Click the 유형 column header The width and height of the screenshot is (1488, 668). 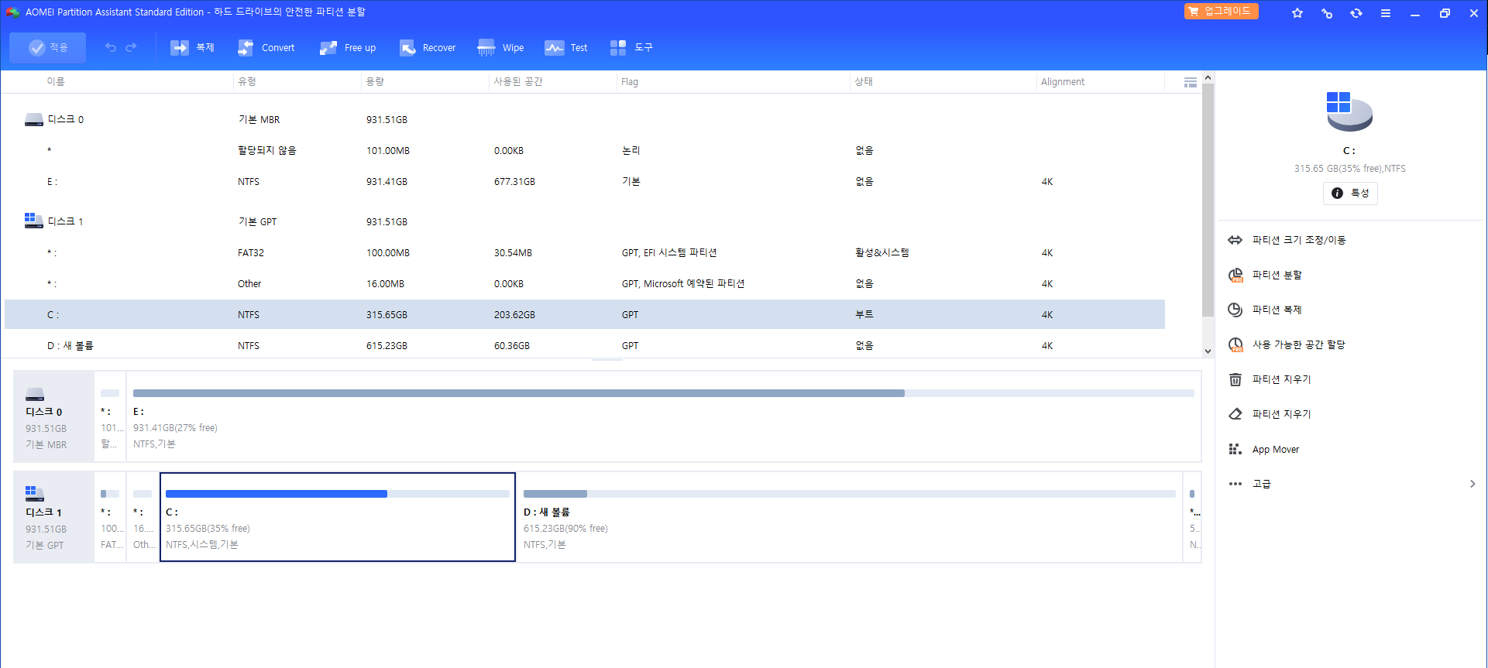pyautogui.click(x=247, y=81)
